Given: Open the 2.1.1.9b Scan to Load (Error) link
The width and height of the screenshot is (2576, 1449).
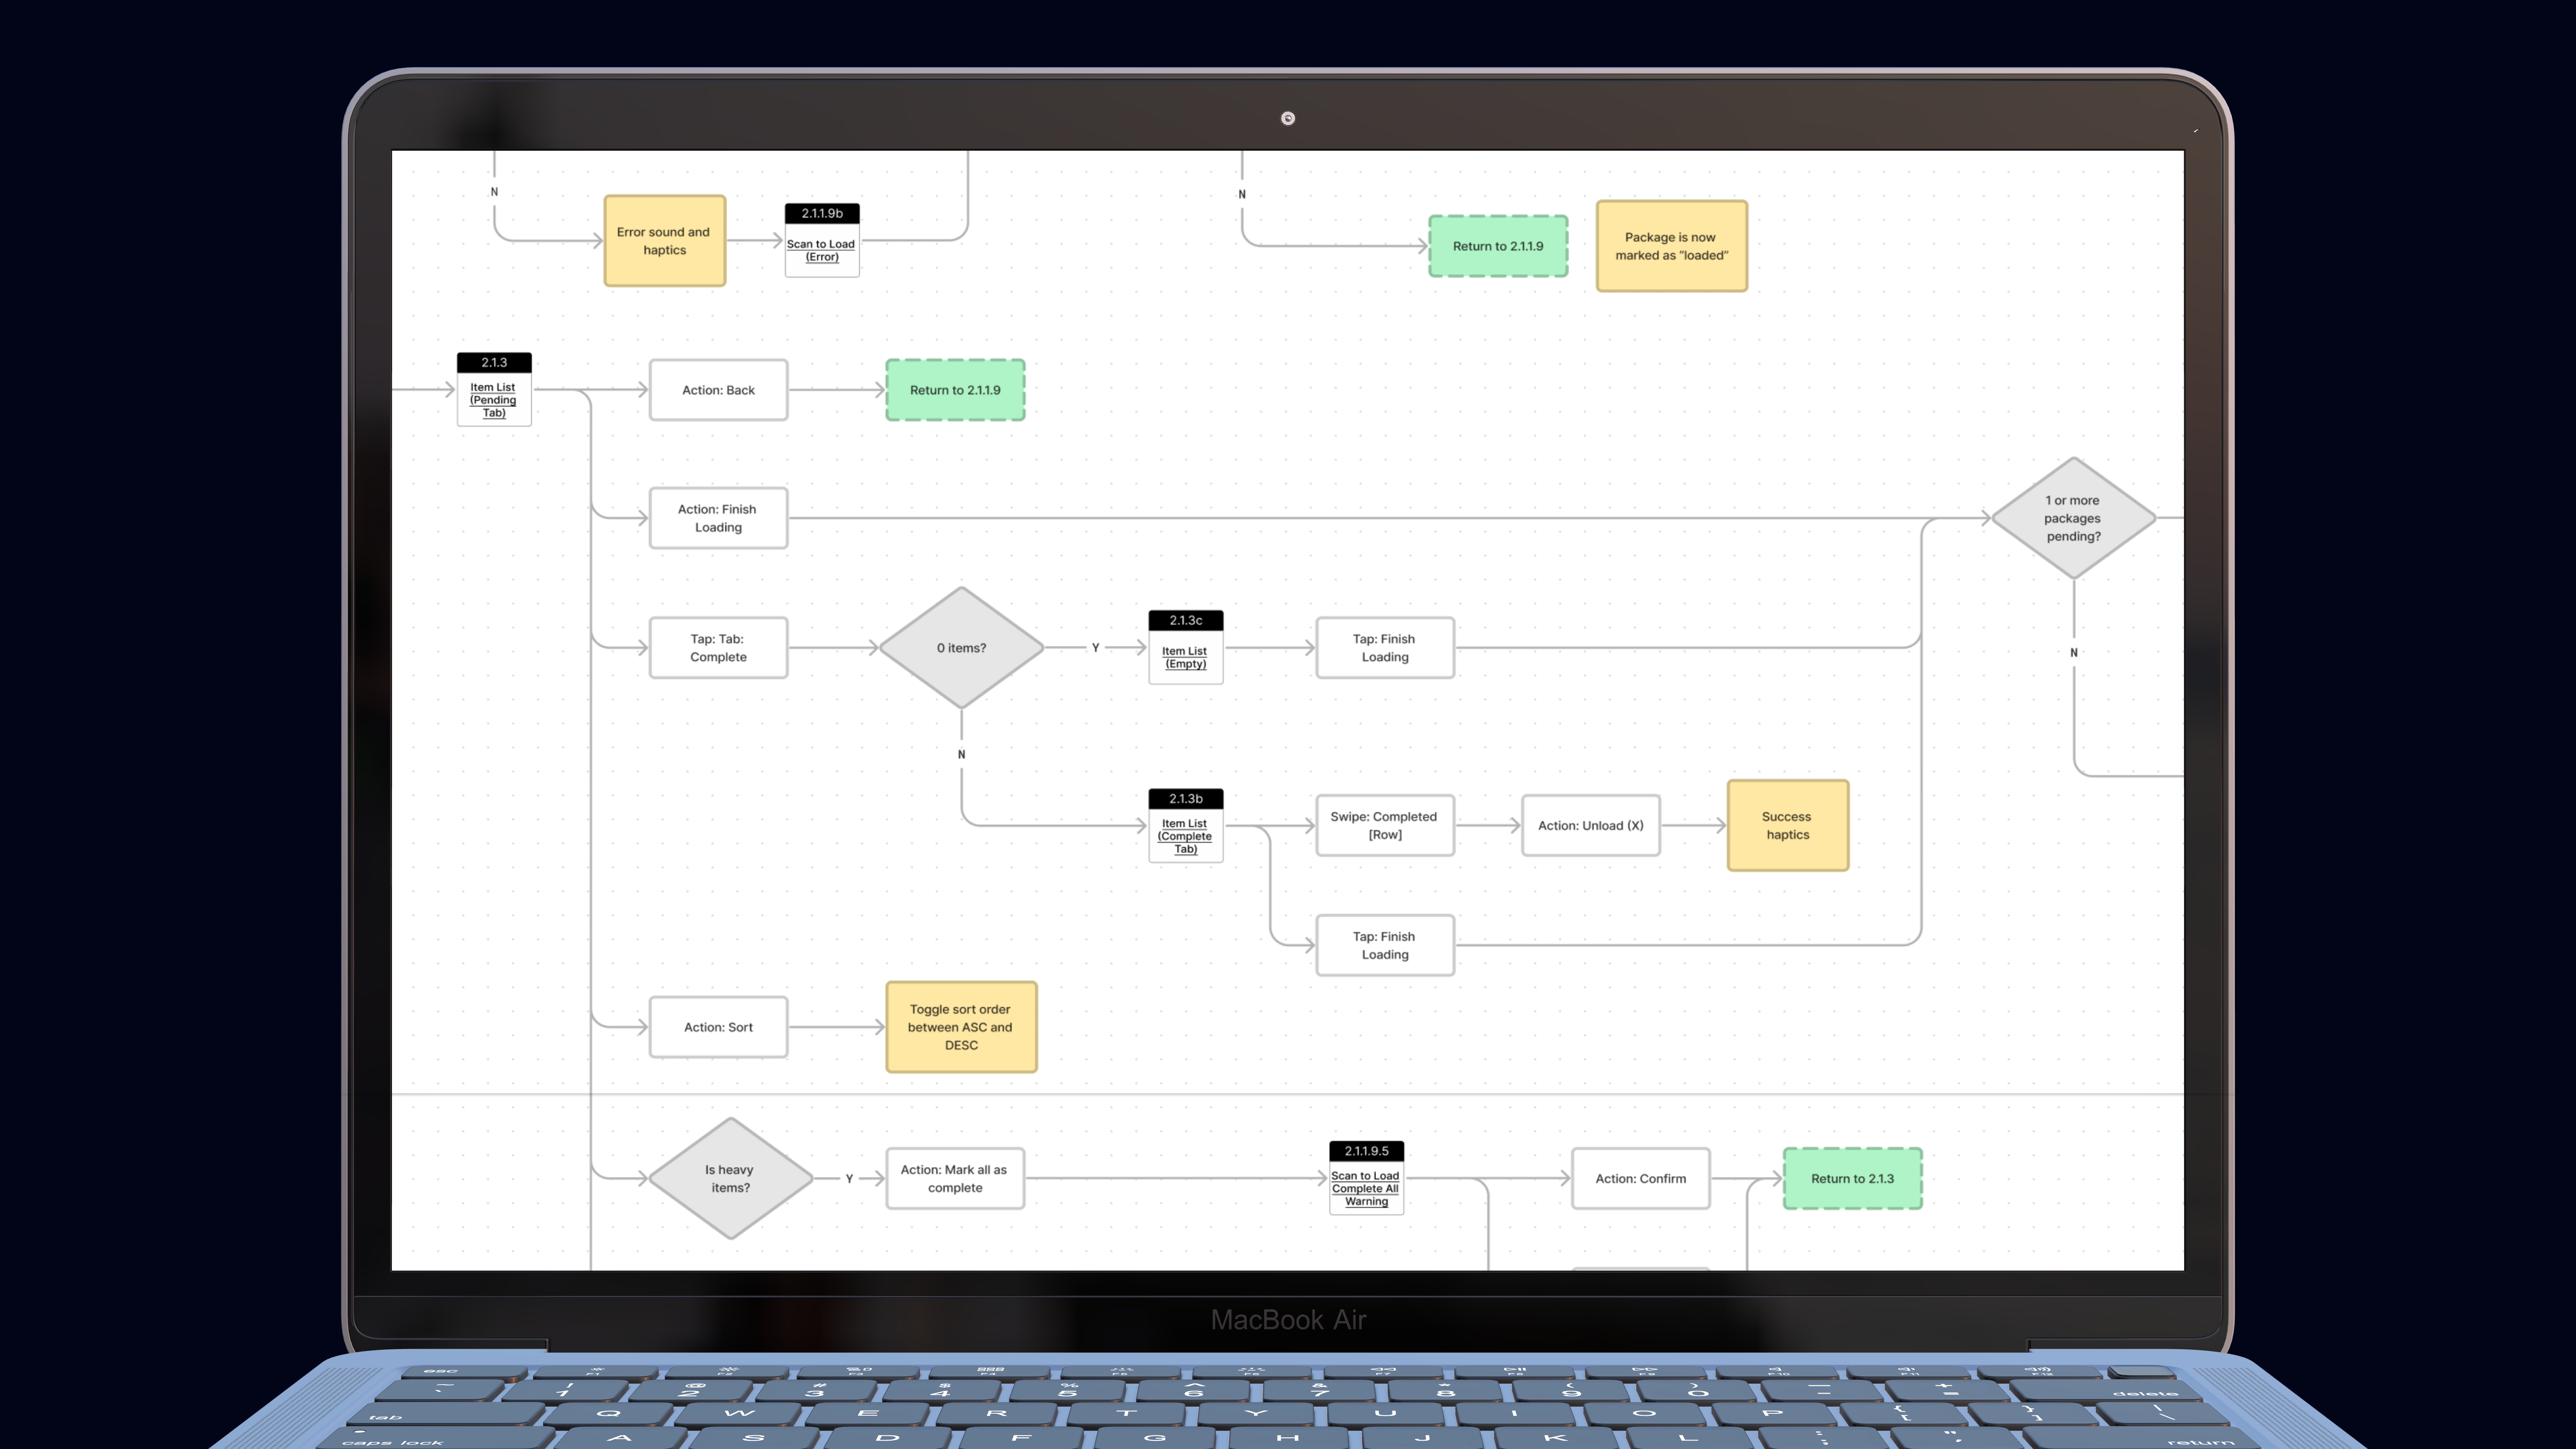Looking at the screenshot, I should 821,250.
